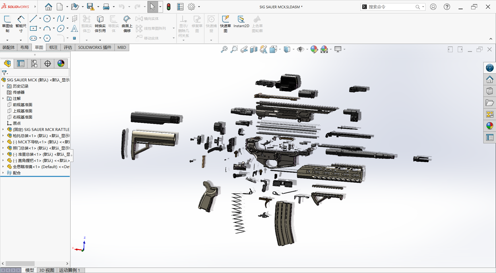This screenshot has height=273, width=496.
Task: Switch to the MBD tab
Action: tap(122, 48)
